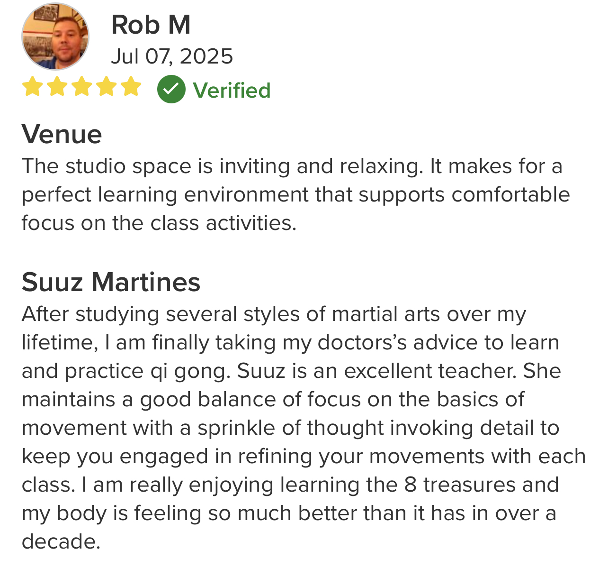Select the third rating star

81,87
